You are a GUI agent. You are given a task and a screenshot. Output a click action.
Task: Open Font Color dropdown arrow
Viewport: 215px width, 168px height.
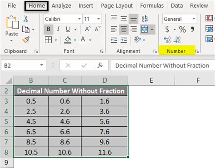pyautogui.click(x=90, y=40)
